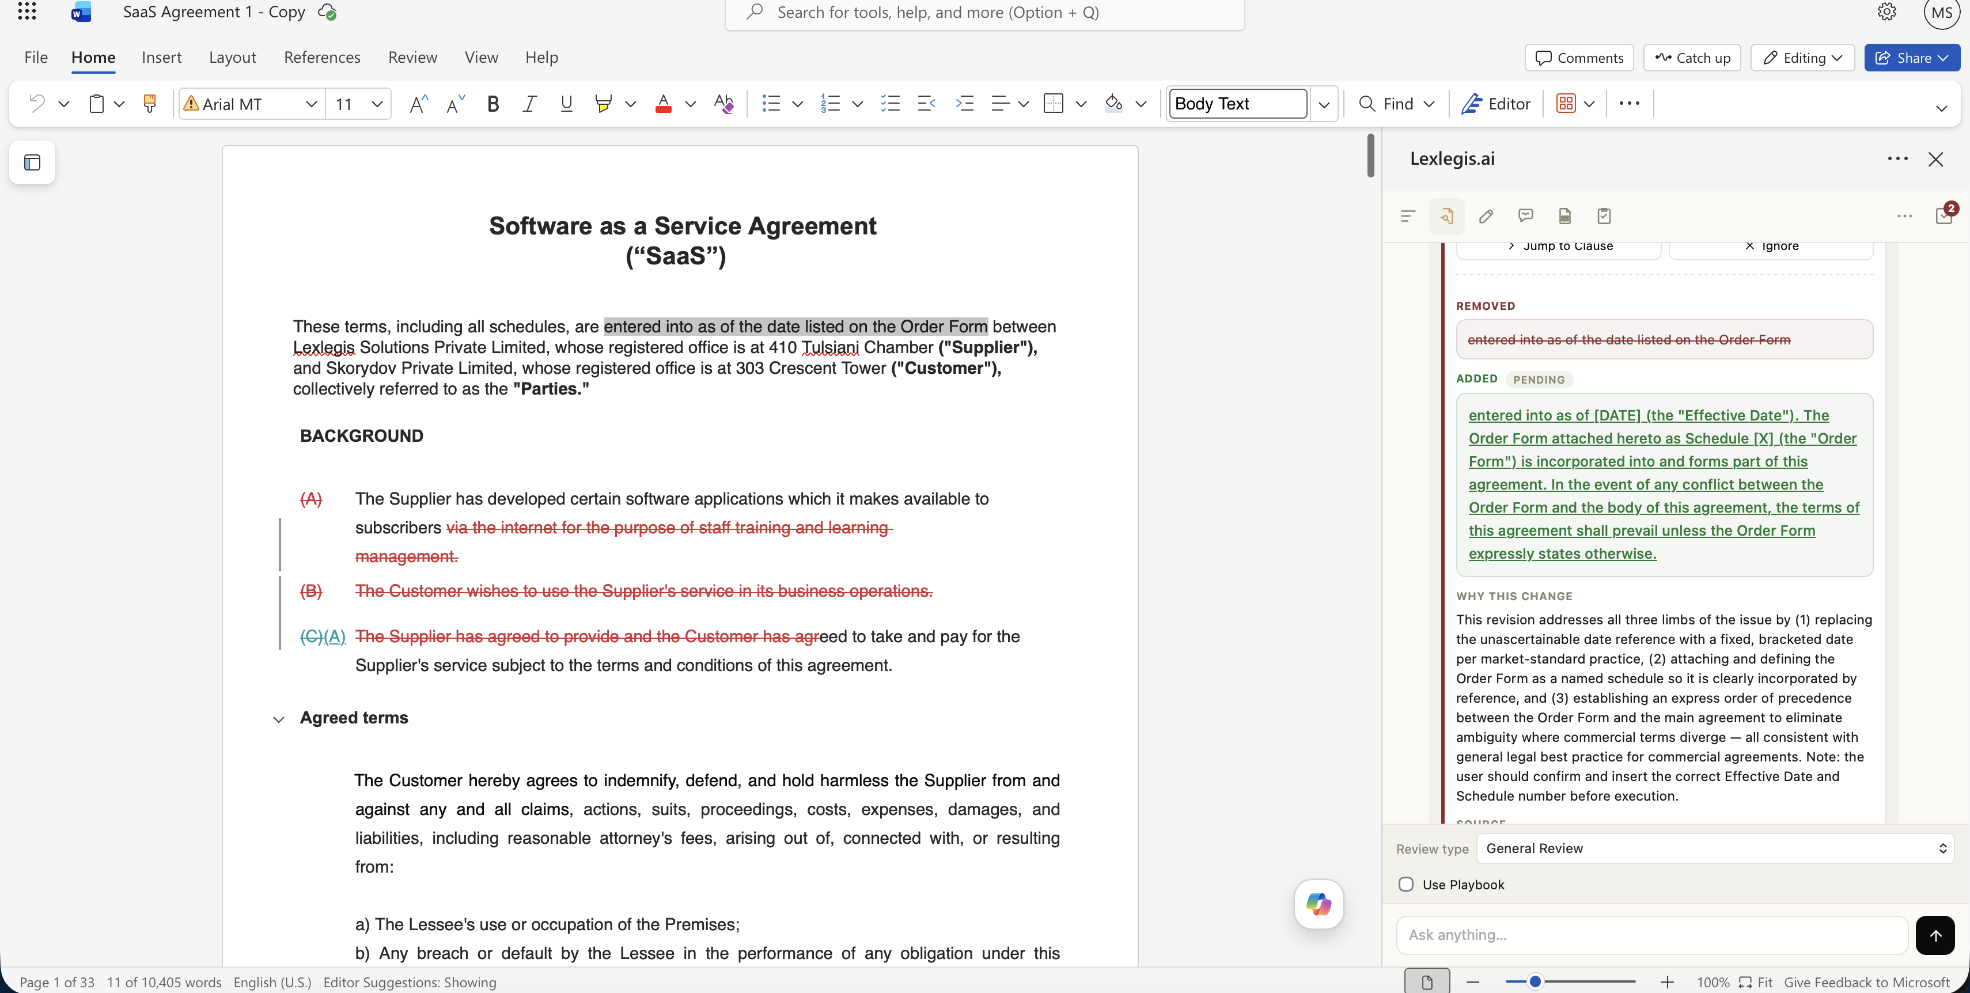Open the add-ins grid icon
Screen dimensions: 1970x993
pos(1566,103)
